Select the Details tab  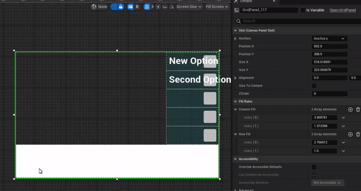coord(246,1)
